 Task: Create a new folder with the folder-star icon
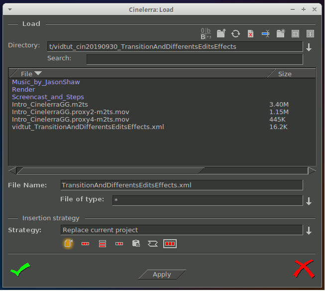point(281,34)
